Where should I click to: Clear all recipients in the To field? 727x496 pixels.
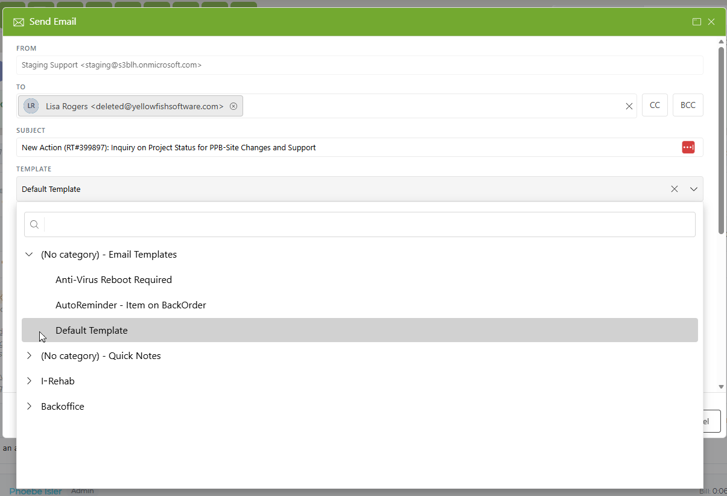tap(629, 106)
